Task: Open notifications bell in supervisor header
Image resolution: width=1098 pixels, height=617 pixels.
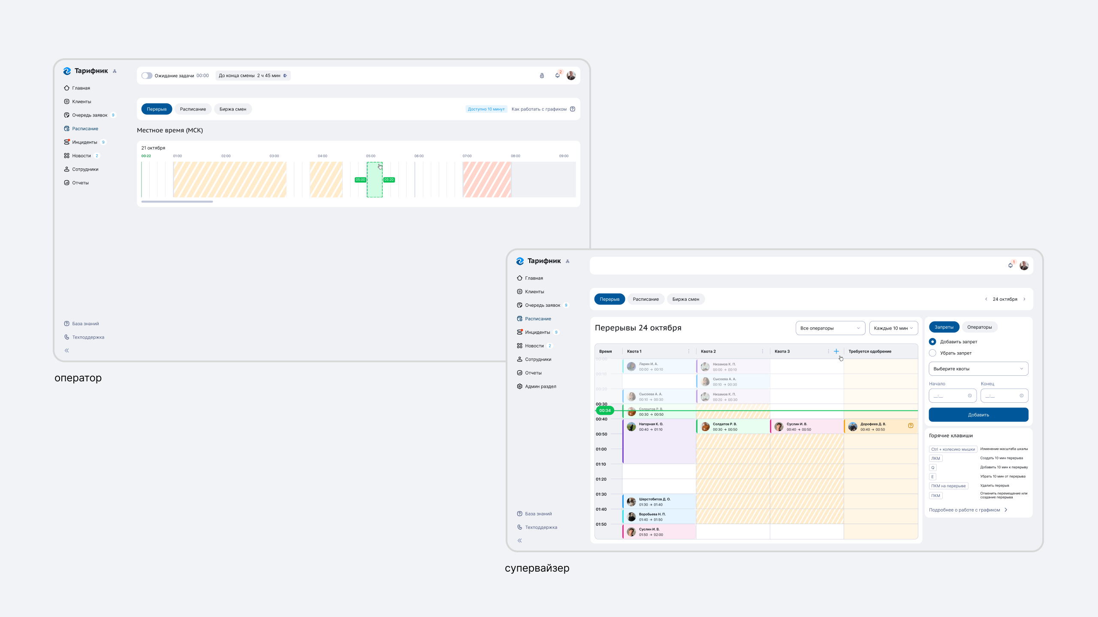Action: pos(1010,266)
